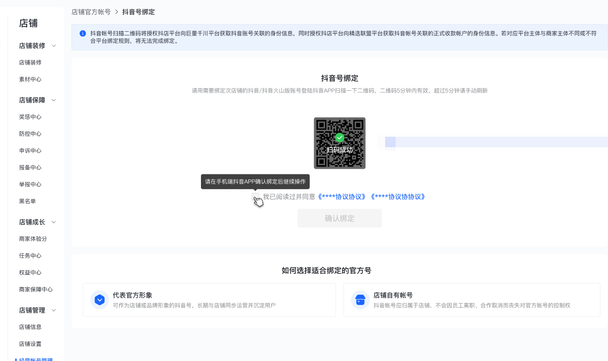Screen dimensions: 608x361
Task: Collapse the 店铺装修 sidebar section
Action: 54,46
